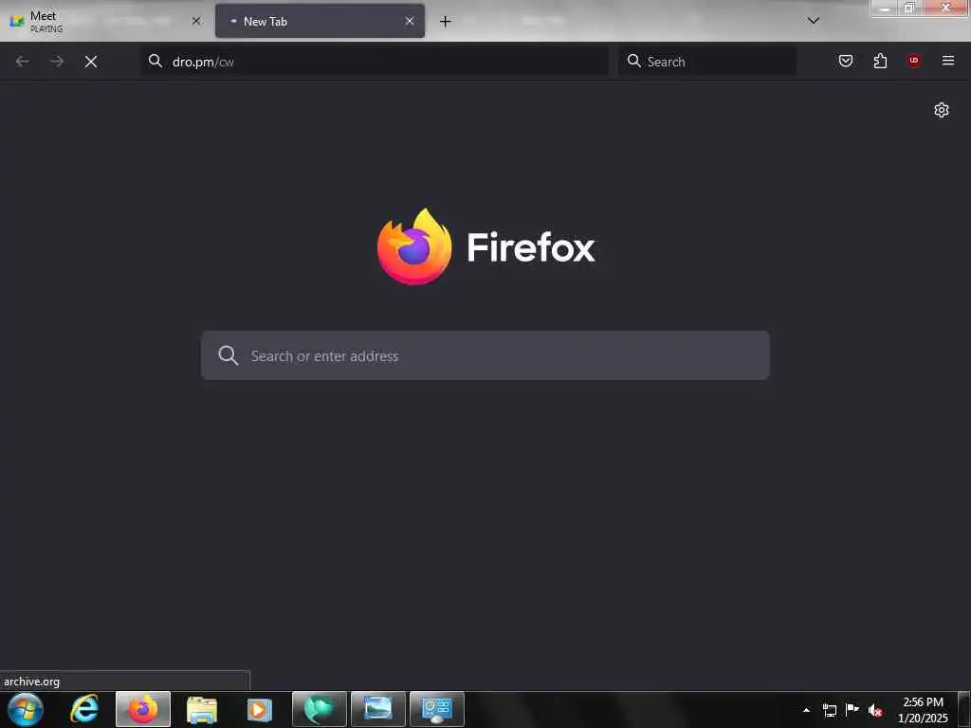Expand the list all tabs chevron

pyautogui.click(x=814, y=21)
